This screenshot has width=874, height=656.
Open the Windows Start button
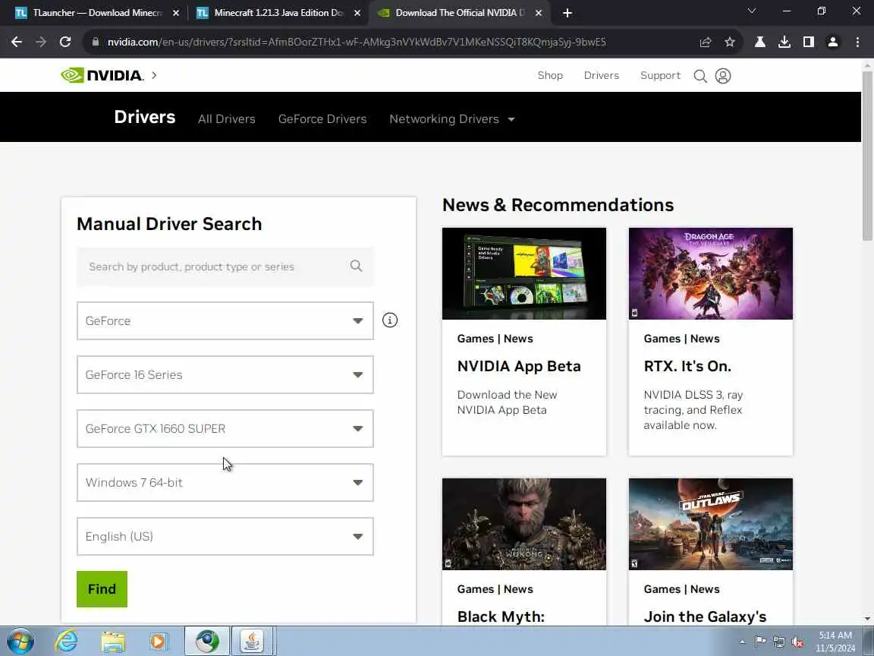(20, 642)
